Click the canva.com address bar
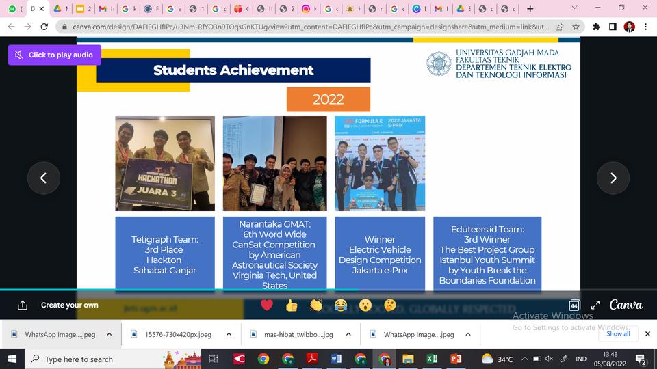The height and width of the screenshot is (369, 657). coord(310,27)
